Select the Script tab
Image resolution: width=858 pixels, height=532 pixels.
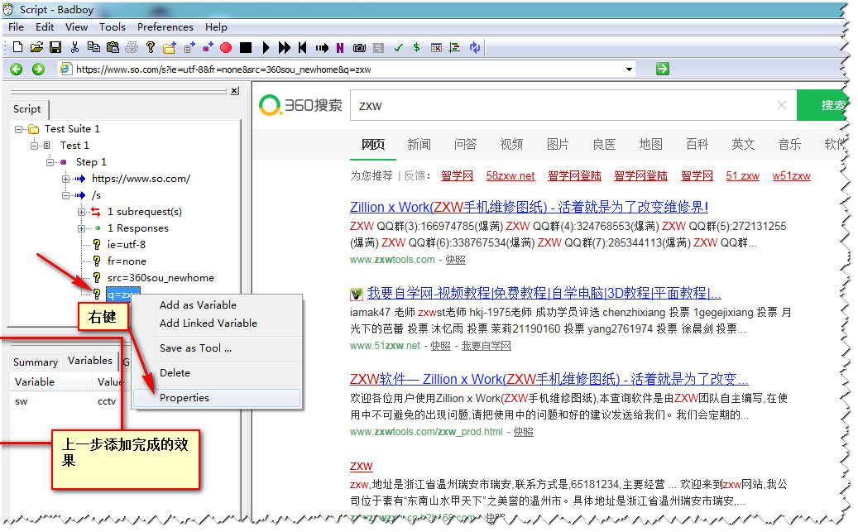[x=27, y=109]
